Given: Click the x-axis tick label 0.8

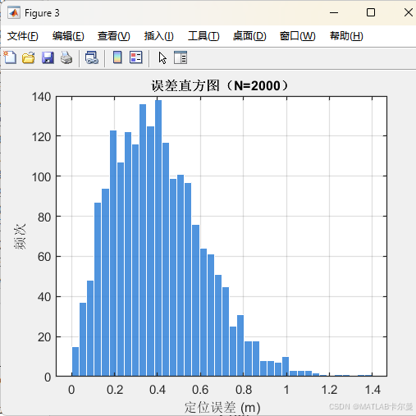Looking at the screenshot, I should pyautogui.click(x=244, y=390).
